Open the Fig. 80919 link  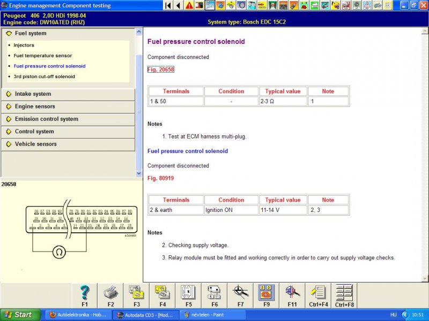(160, 178)
